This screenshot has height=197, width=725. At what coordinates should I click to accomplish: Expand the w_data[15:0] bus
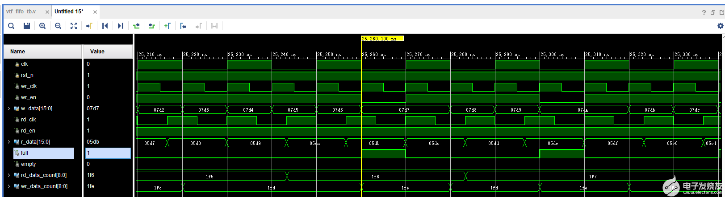(x=9, y=109)
